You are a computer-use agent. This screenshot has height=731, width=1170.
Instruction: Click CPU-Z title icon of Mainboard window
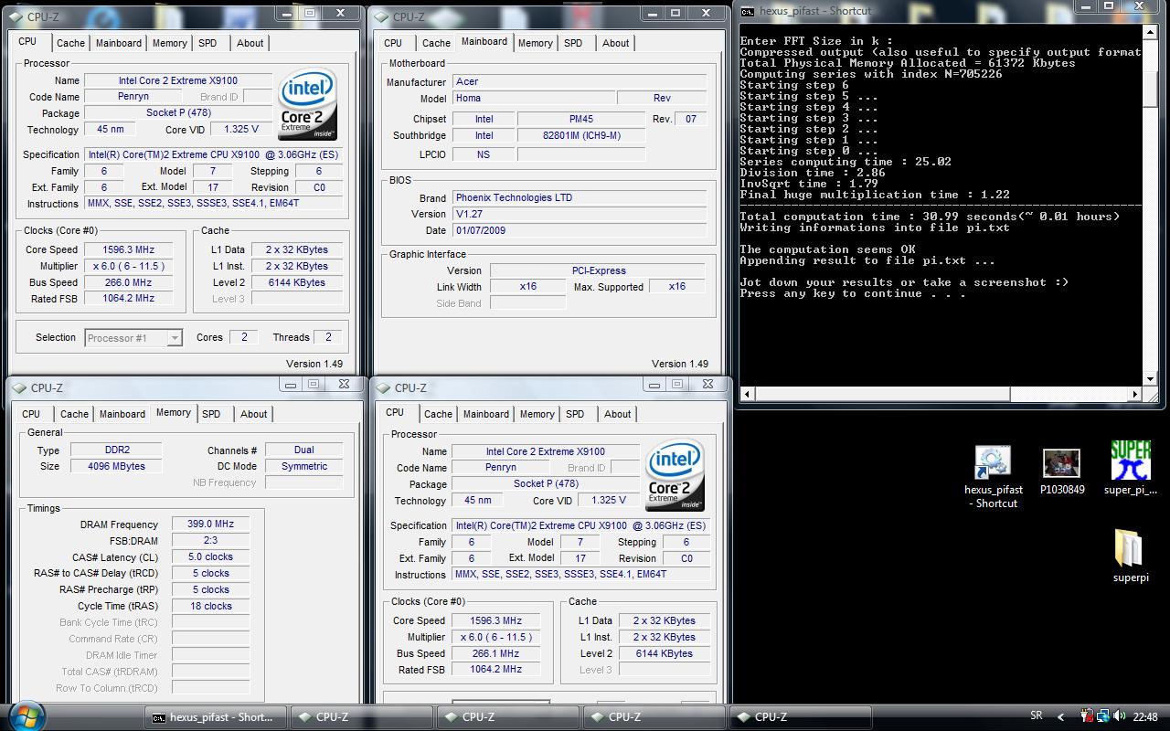381,16
